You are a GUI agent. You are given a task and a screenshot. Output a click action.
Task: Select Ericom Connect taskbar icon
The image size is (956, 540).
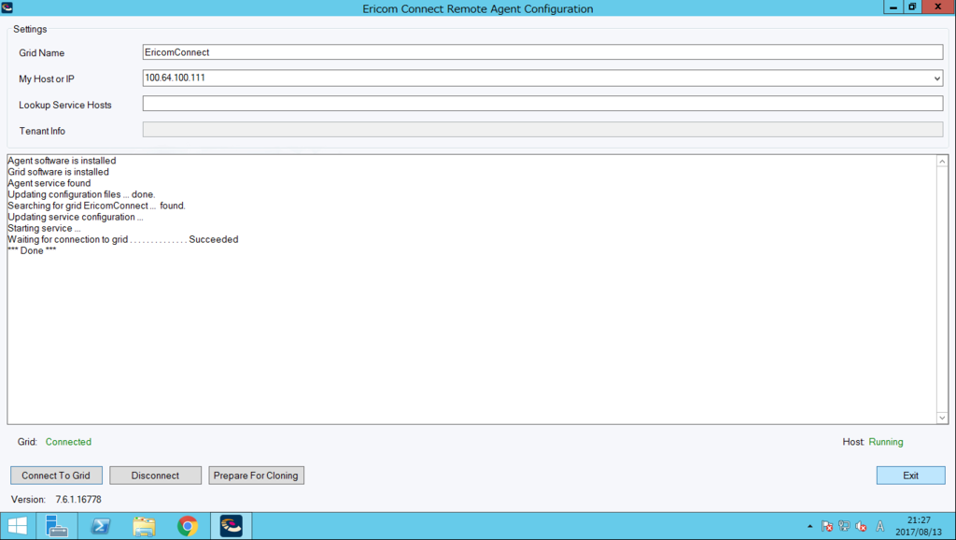232,526
